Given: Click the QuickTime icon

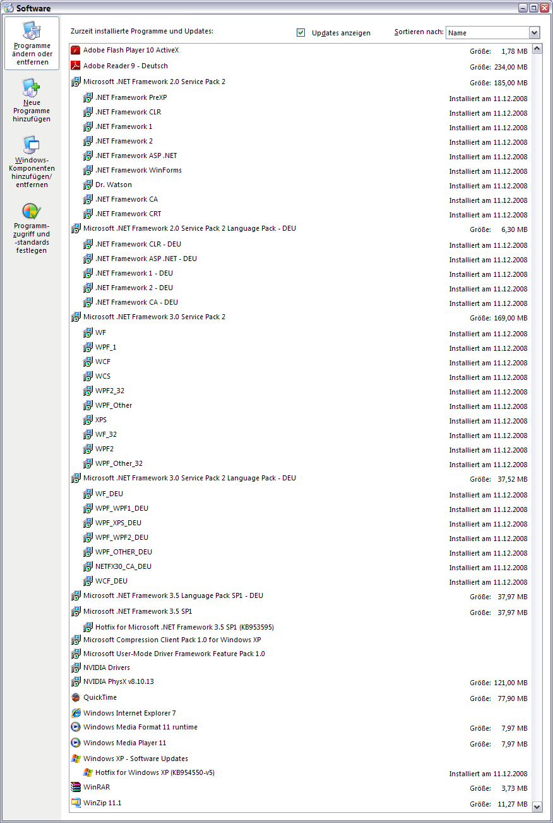Looking at the screenshot, I should click(76, 697).
